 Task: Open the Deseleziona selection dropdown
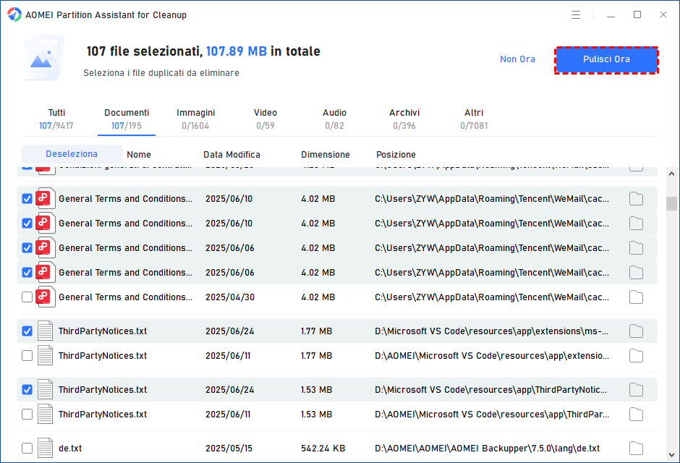72,154
